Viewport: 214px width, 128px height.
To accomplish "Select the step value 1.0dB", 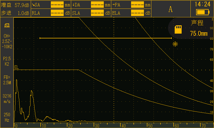I will pos(23,13).
